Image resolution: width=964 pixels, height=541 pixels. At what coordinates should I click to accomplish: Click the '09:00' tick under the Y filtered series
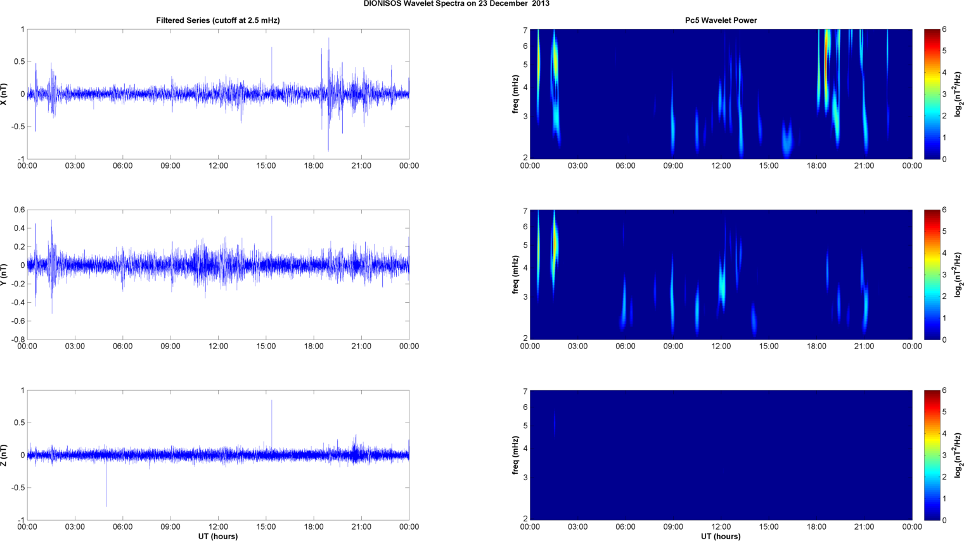pyautogui.click(x=170, y=347)
